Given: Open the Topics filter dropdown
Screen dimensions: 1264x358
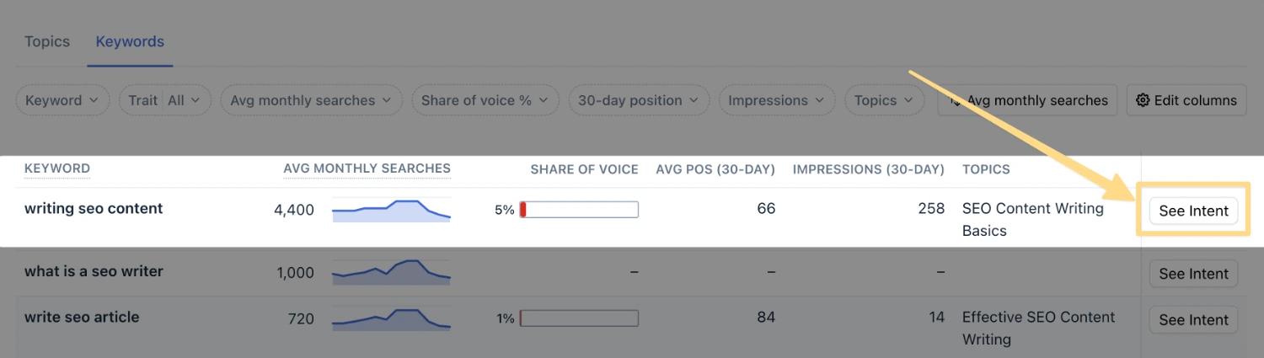Looking at the screenshot, I should pos(883,100).
